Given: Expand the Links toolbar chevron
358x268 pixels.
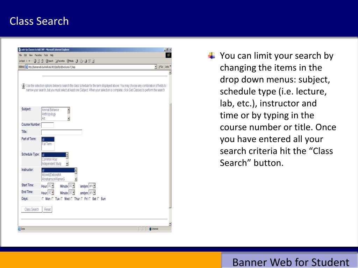Looking at the screenshot, I should coord(170,66).
